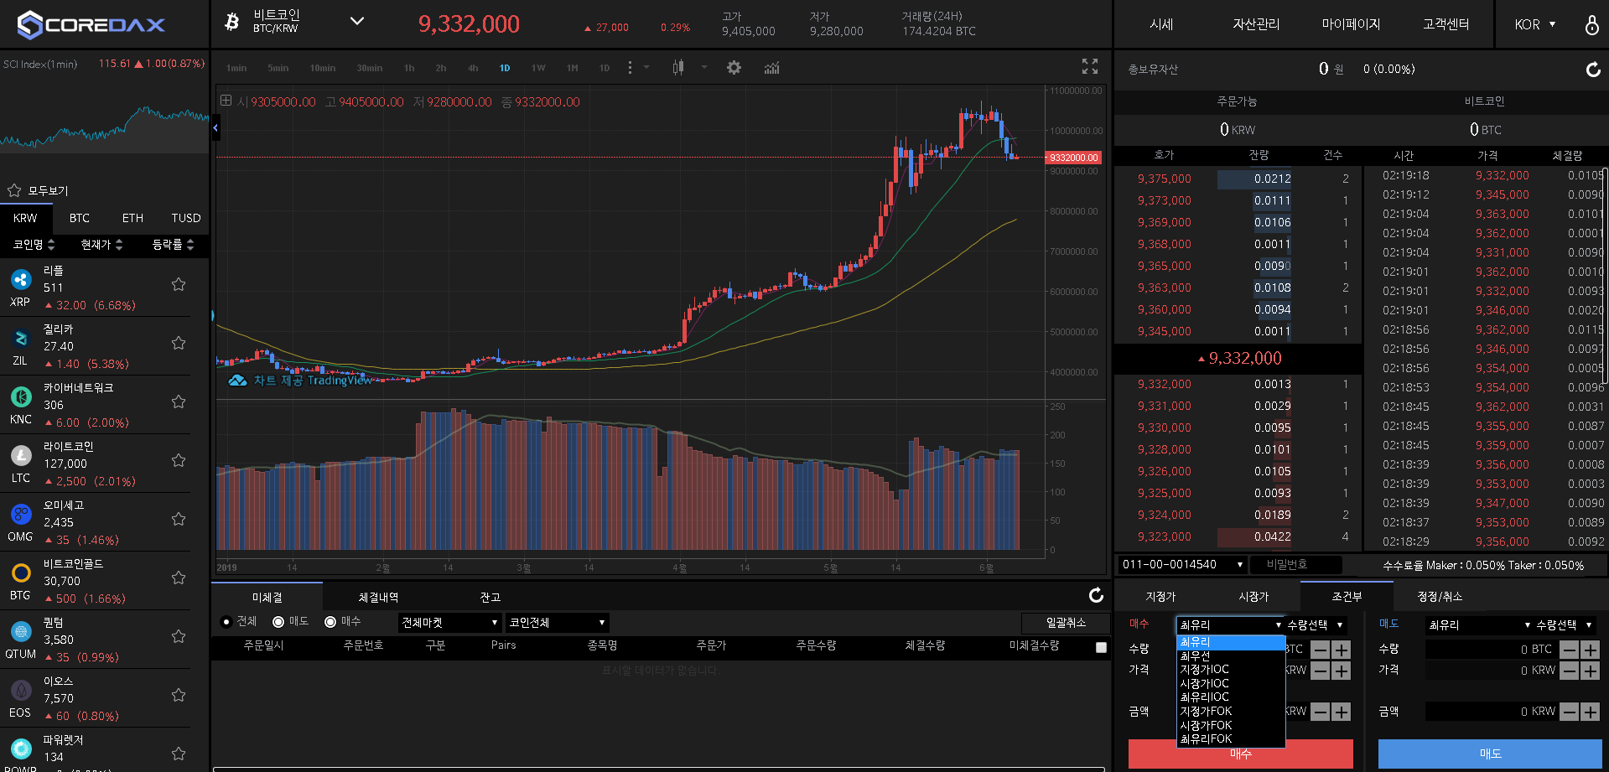The image size is (1609, 772).
Task: Refresh total assets with the reload icon
Action: [x=1593, y=70]
